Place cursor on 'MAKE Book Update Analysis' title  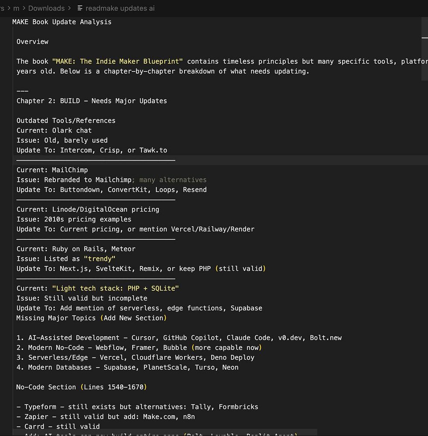pos(62,22)
